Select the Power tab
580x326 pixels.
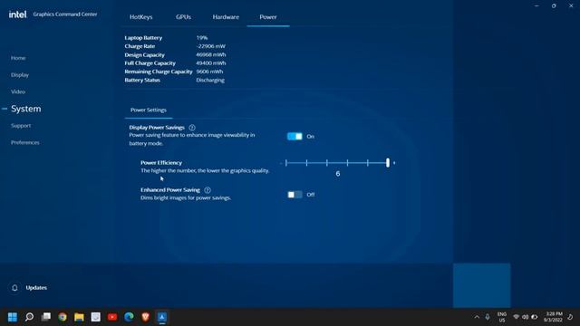(x=268, y=17)
